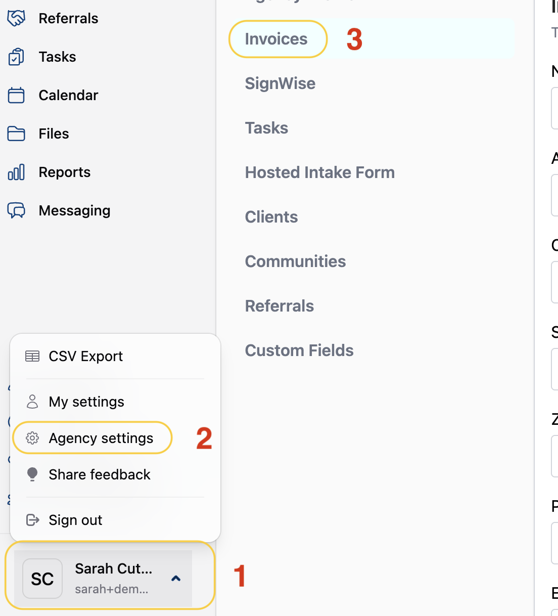558x616 pixels.
Task: Open the SignWise settings section
Action: (280, 83)
